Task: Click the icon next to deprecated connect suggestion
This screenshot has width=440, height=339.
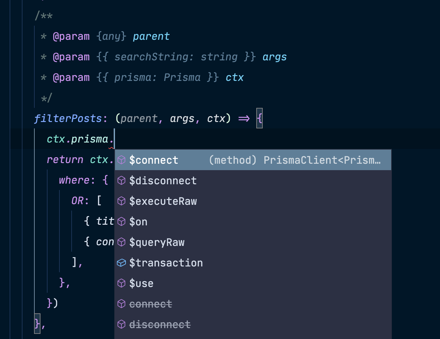Action: pyautogui.click(x=121, y=304)
